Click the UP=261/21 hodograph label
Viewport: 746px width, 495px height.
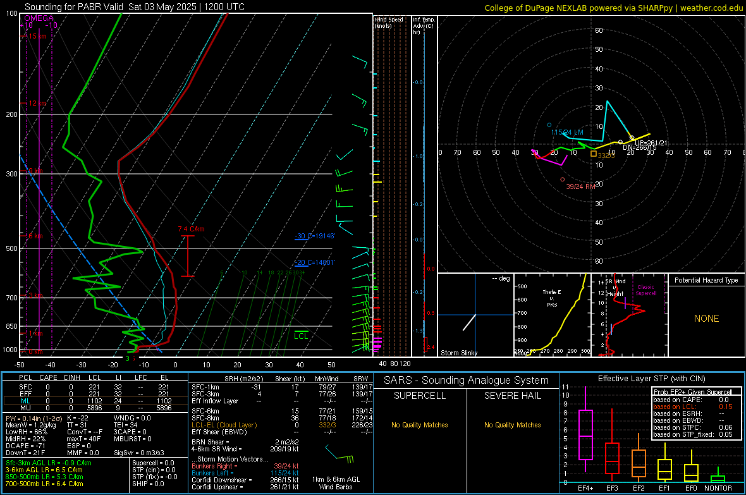(651, 143)
